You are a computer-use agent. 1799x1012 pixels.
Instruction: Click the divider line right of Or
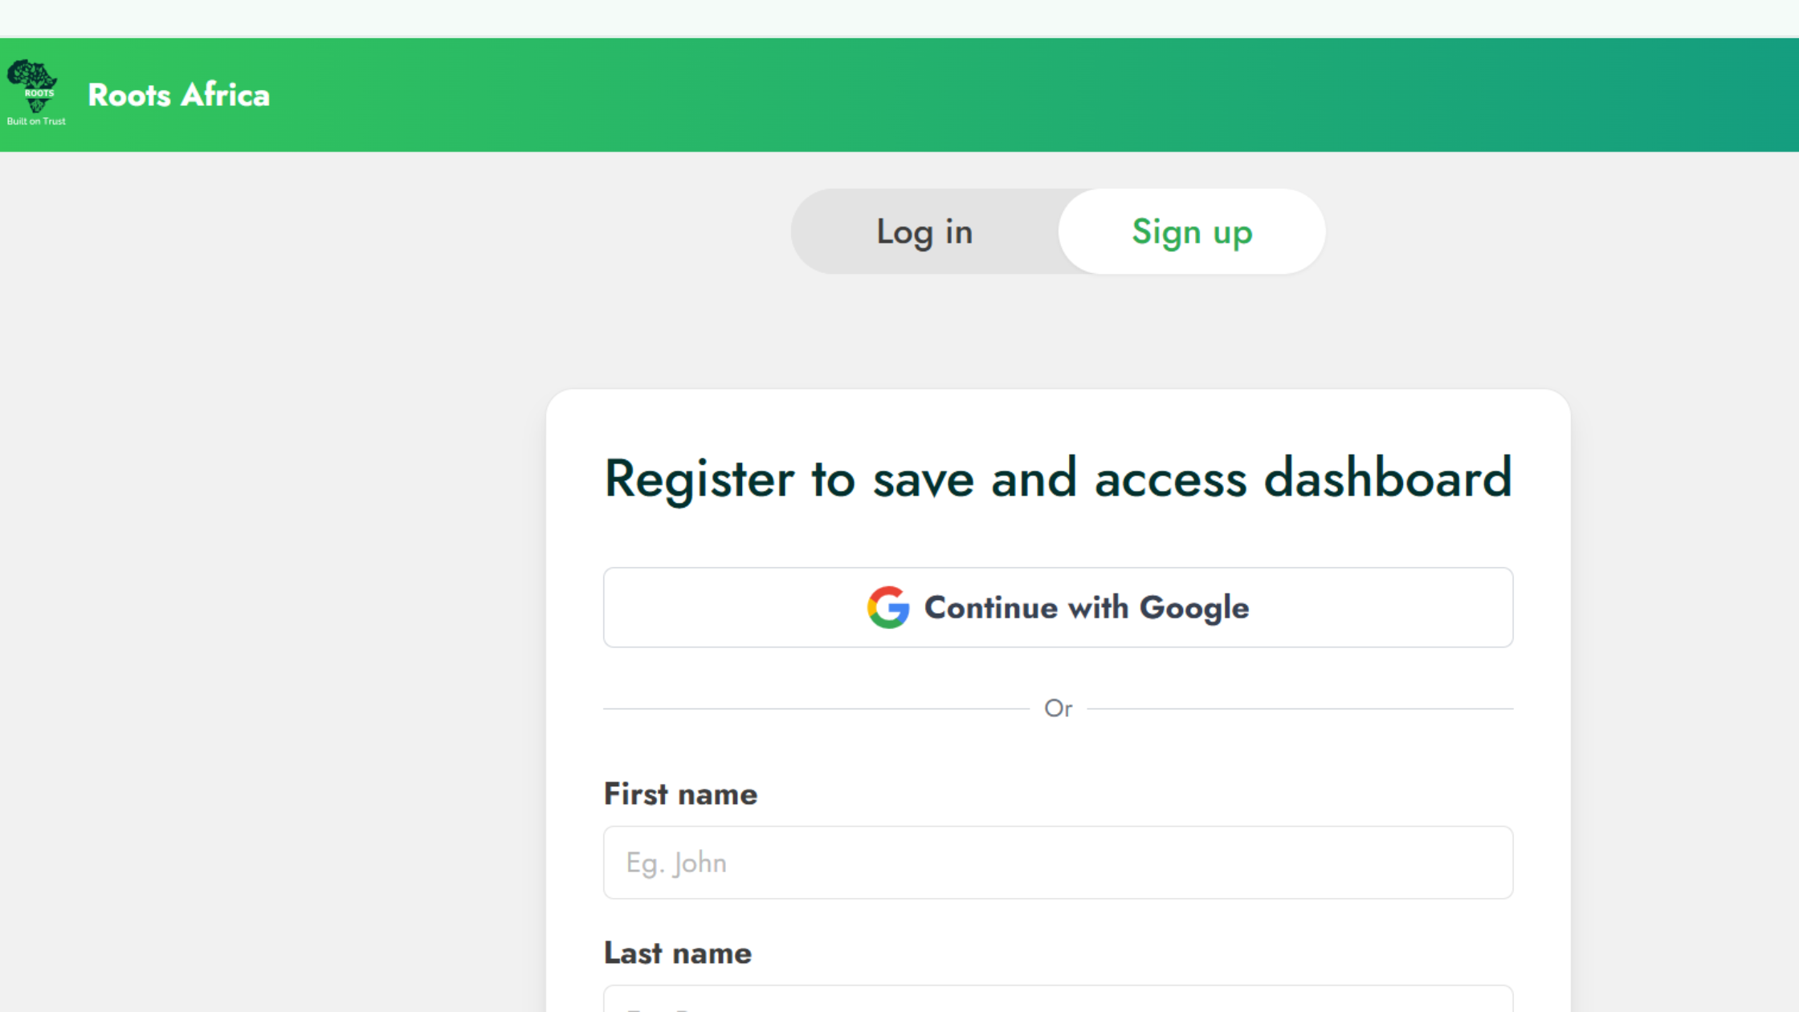pyautogui.click(x=1300, y=708)
